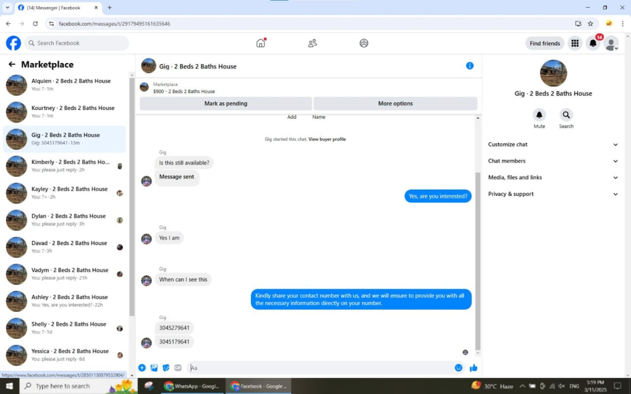631x394 pixels.
Task: Open Ashley conversation in list
Action: pos(65,301)
